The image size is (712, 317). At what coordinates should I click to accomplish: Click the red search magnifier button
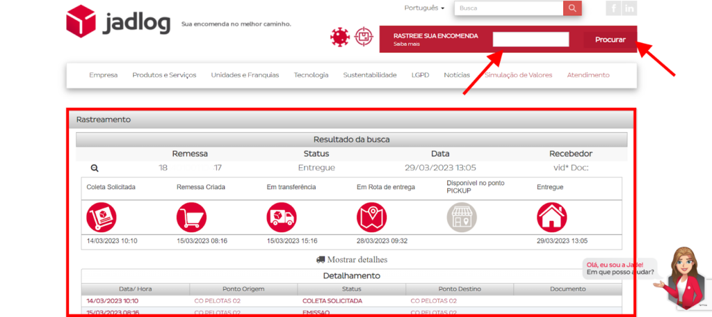(572, 8)
